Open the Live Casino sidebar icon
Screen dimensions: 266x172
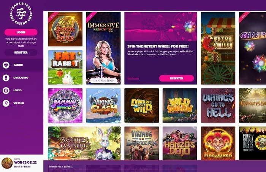click(6, 78)
